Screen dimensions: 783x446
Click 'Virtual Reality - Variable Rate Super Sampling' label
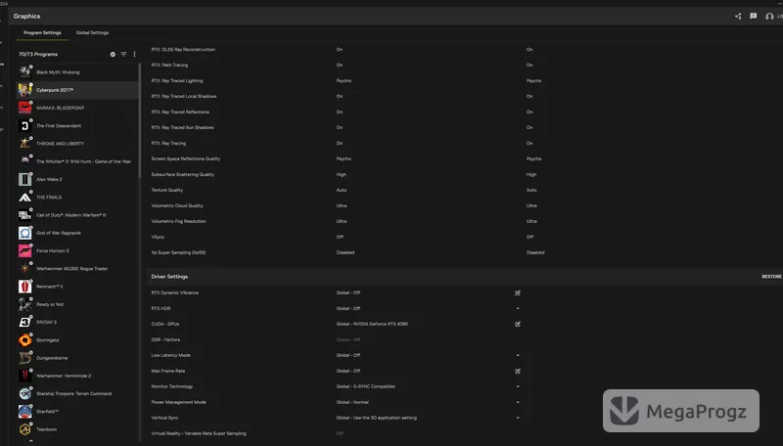pos(199,433)
